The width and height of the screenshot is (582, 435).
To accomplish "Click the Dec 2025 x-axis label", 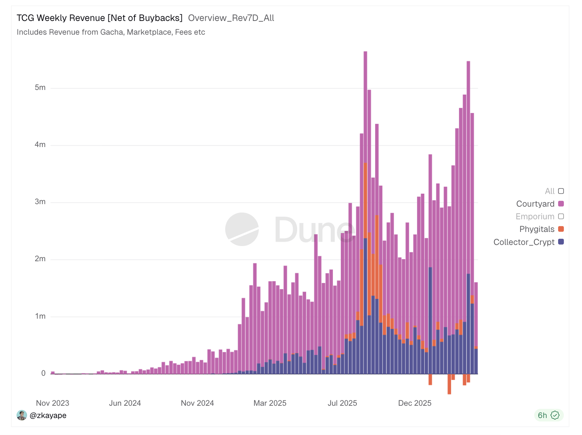I will pyautogui.click(x=415, y=403).
